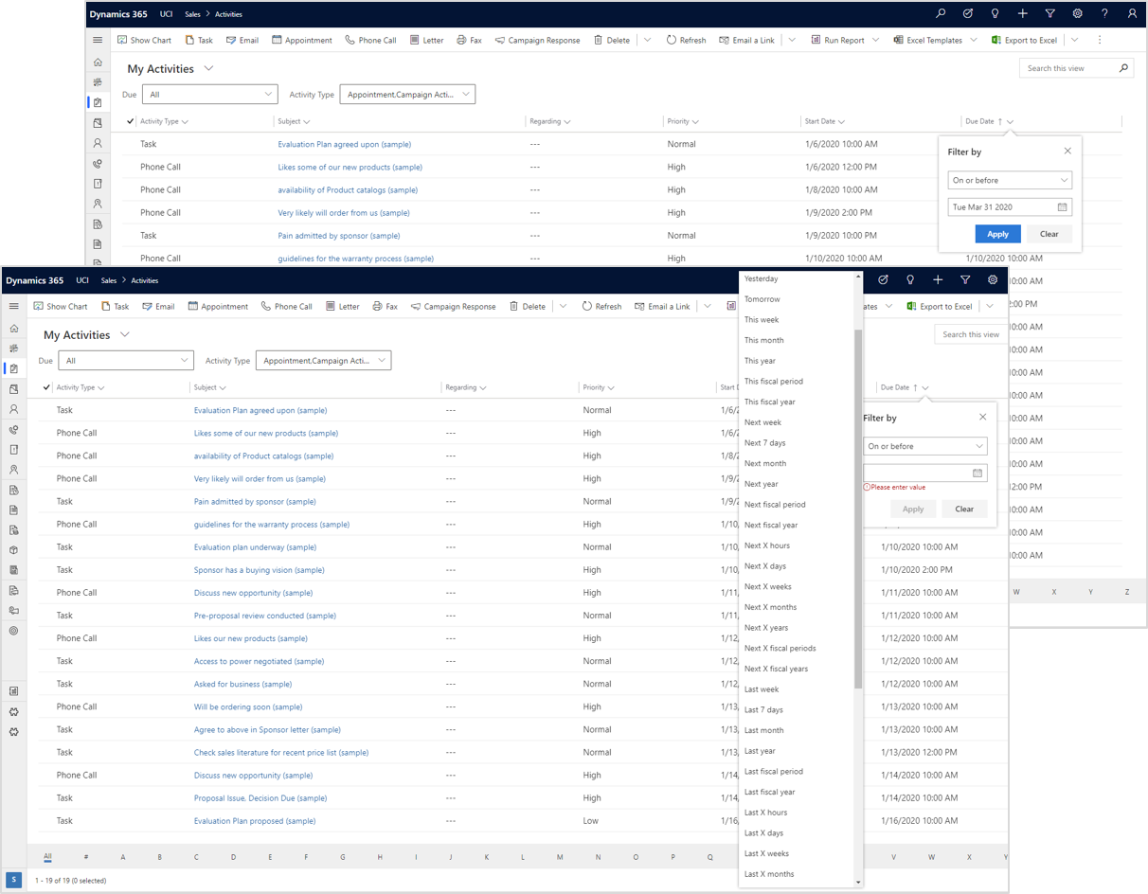Click lightbulb assistant icon in front window header
Image resolution: width=1148 pixels, height=894 pixels.
pos(910,280)
